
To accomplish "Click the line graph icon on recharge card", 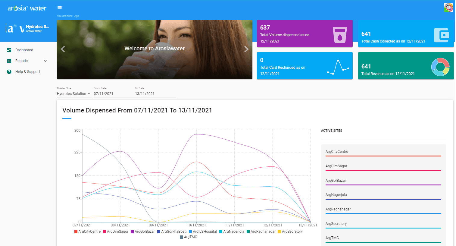I will [x=338, y=67].
